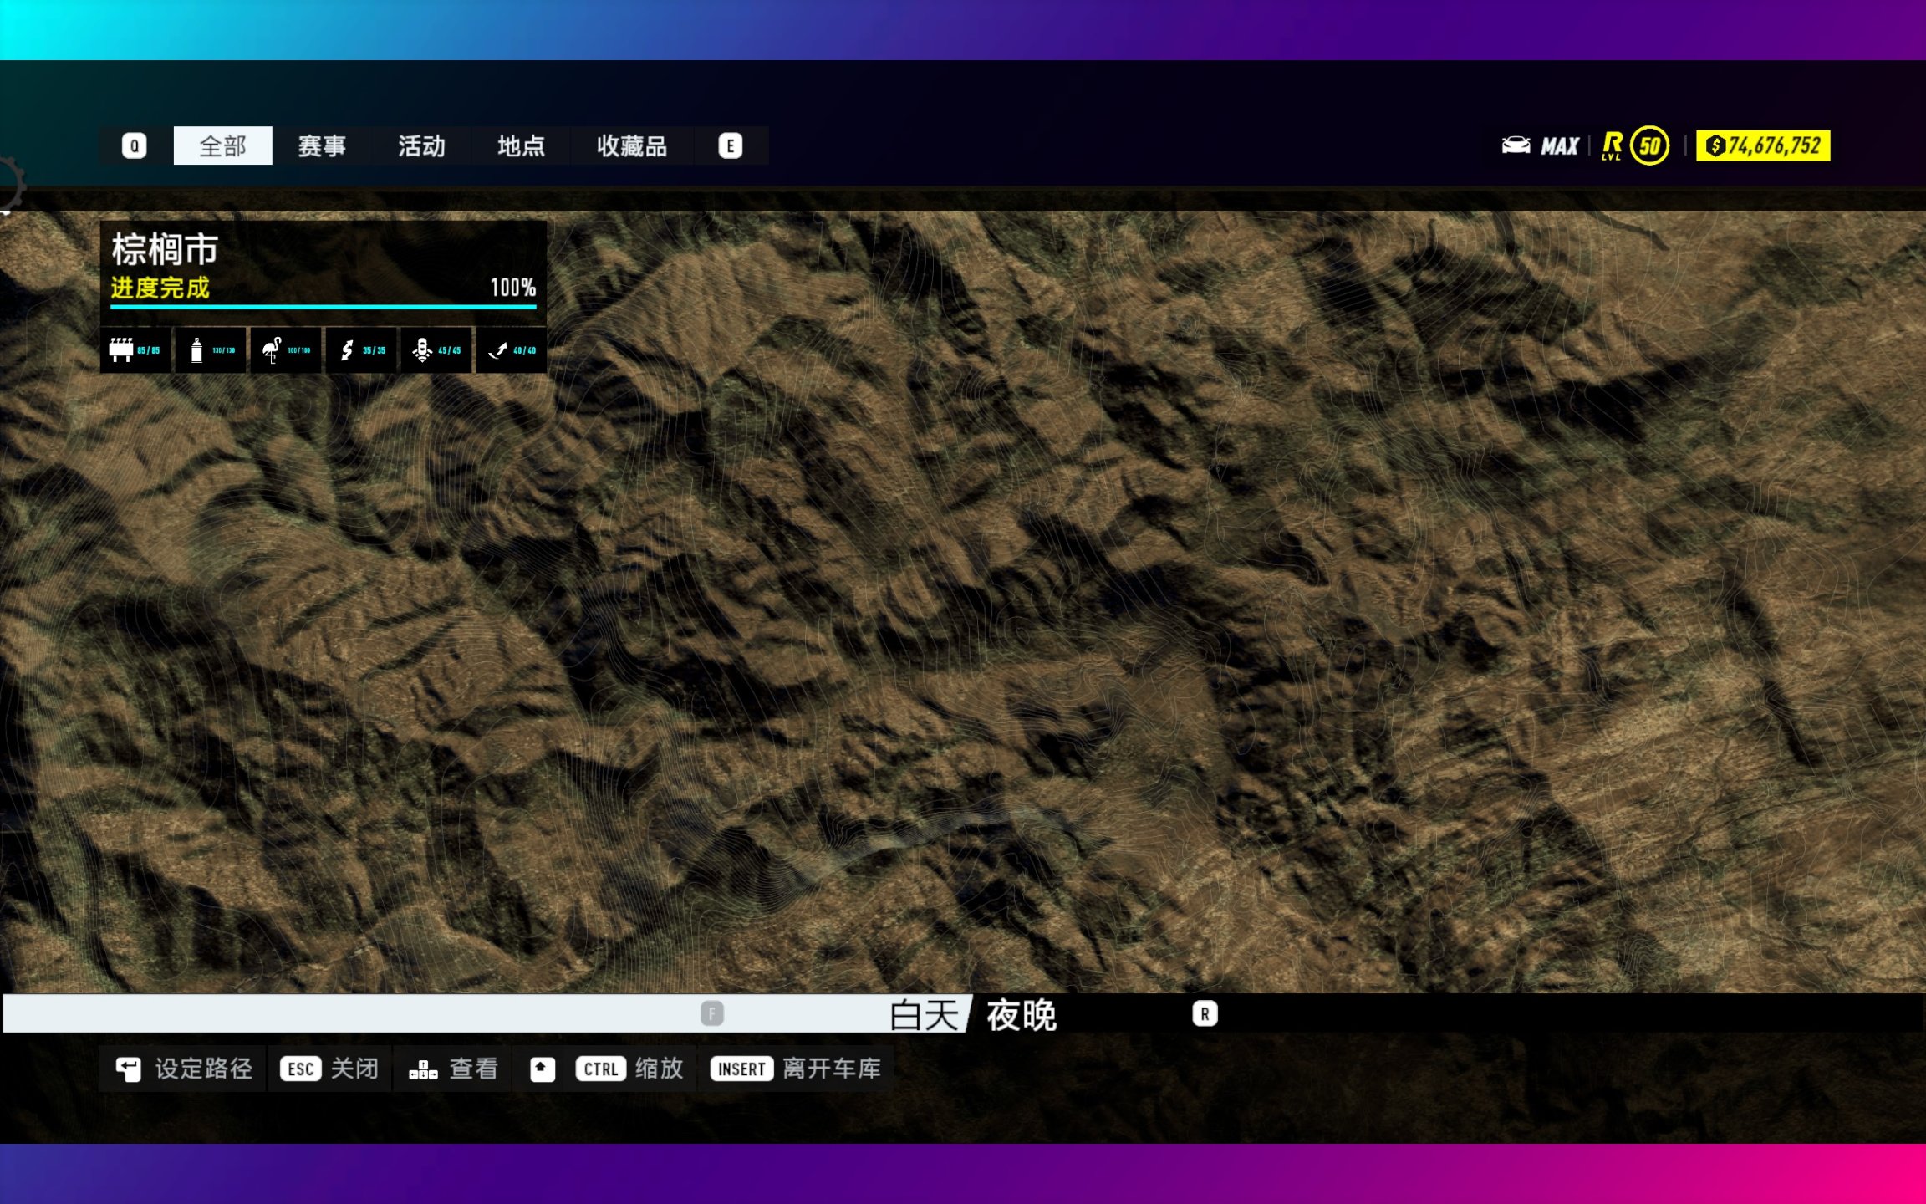This screenshot has width=1926, height=1204.
Task: Select the 全部 (All) tab
Action: [222, 146]
